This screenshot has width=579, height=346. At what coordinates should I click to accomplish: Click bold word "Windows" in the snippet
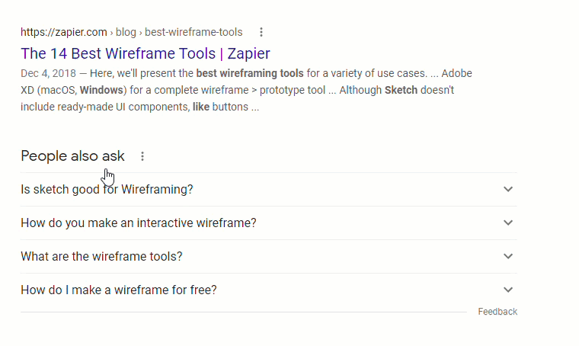click(101, 90)
